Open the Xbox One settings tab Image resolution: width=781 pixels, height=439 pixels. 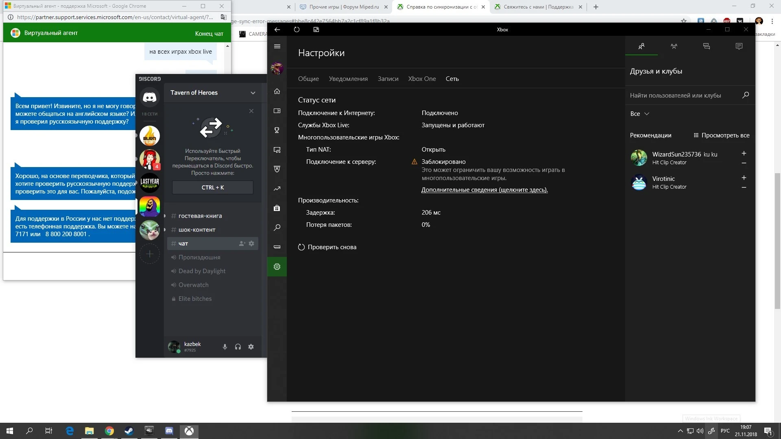[422, 79]
